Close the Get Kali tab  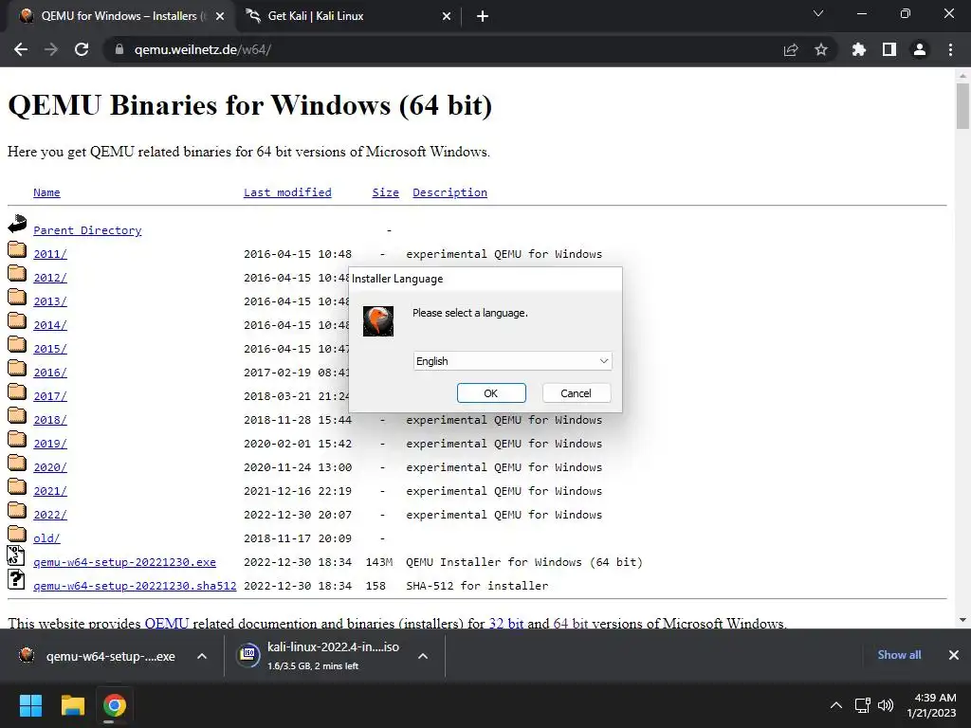click(x=447, y=16)
